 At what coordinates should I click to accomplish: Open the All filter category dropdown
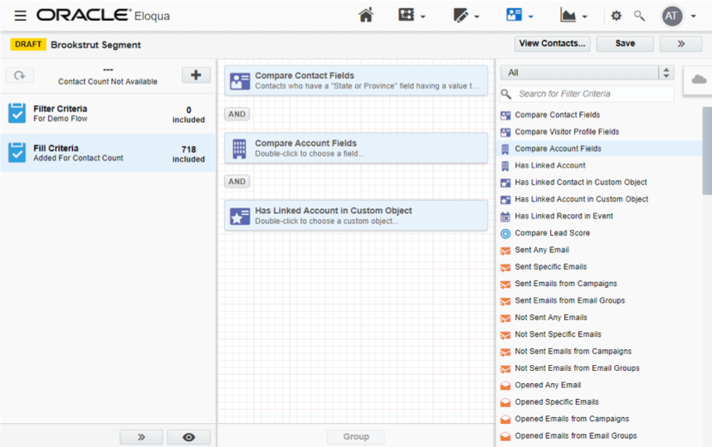587,73
